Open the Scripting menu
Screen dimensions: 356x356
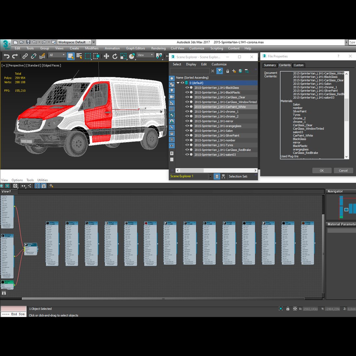point(217,48)
